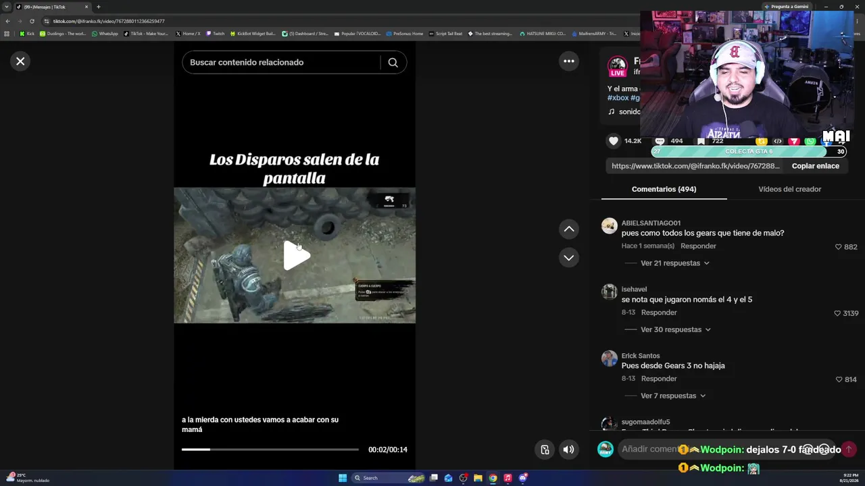This screenshot has width=865, height=486.
Task: Open isehavel username link
Action: [634, 290]
